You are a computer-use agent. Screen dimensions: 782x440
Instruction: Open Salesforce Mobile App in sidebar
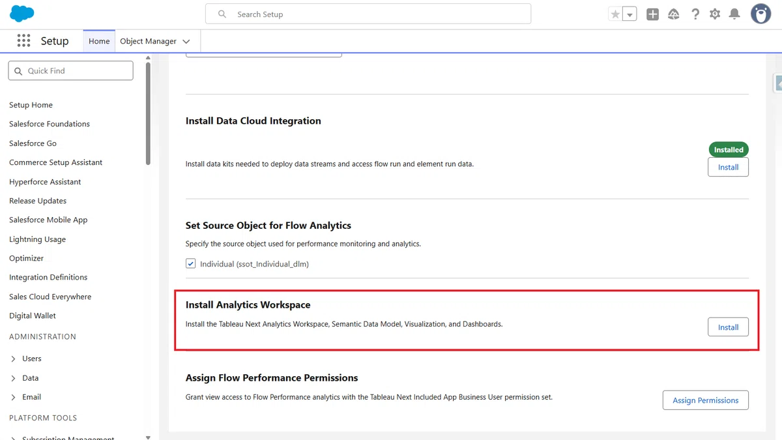tap(48, 220)
